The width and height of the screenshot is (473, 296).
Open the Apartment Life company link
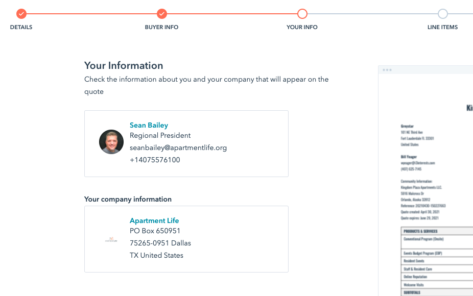click(x=154, y=220)
